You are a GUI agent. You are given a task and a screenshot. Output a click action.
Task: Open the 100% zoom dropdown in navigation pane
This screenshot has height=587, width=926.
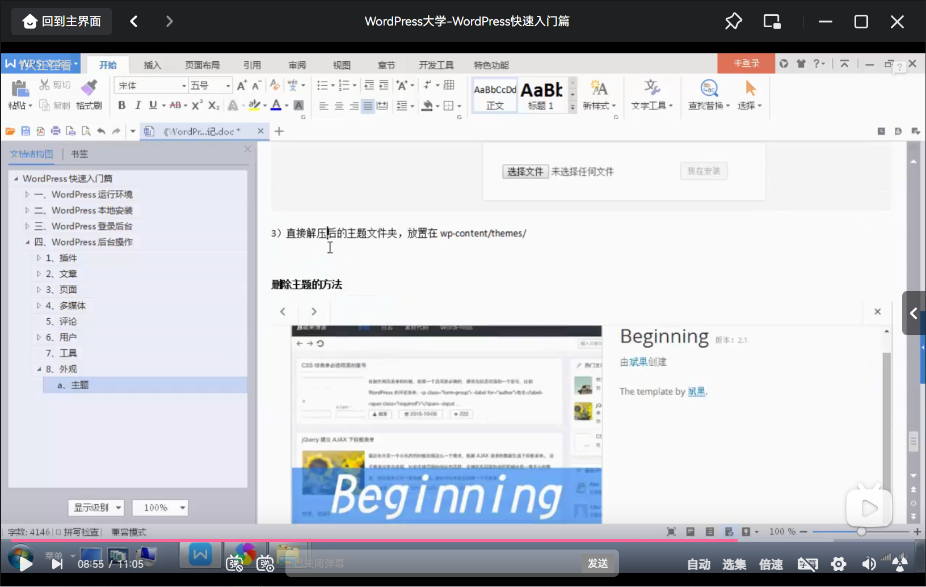[160, 508]
